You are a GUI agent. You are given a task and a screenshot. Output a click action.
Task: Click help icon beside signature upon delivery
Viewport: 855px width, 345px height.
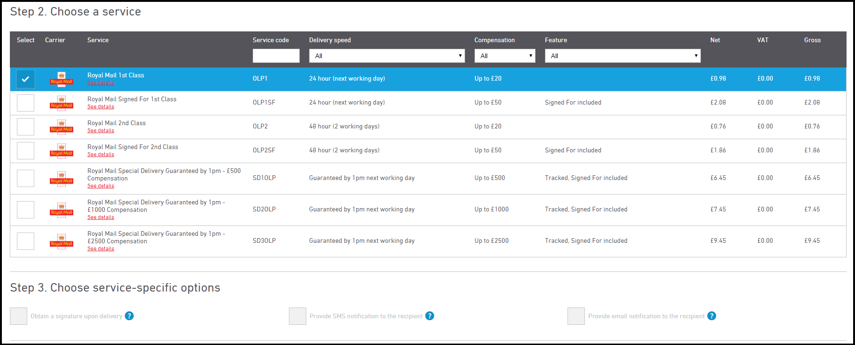(x=129, y=316)
